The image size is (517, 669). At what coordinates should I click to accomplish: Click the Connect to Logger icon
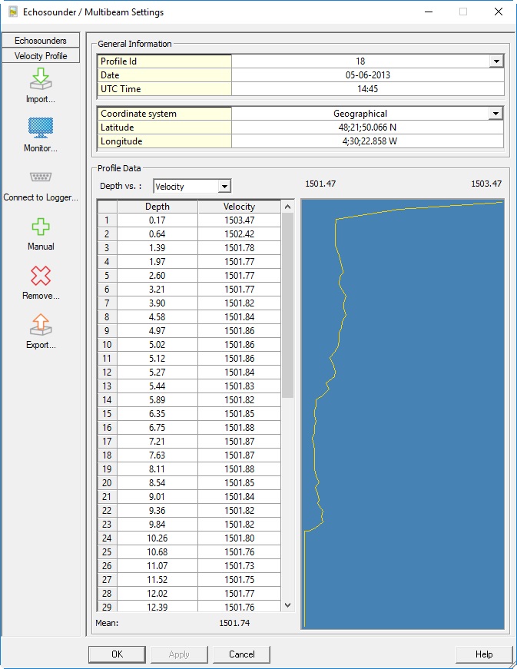click(x=41, y=177)
